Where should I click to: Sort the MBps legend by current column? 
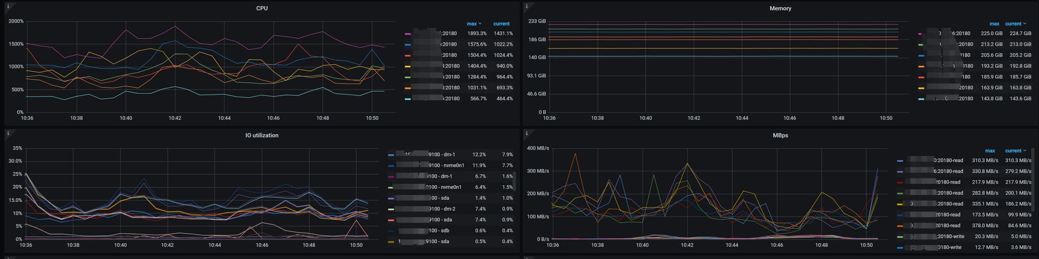point(1015,151)
